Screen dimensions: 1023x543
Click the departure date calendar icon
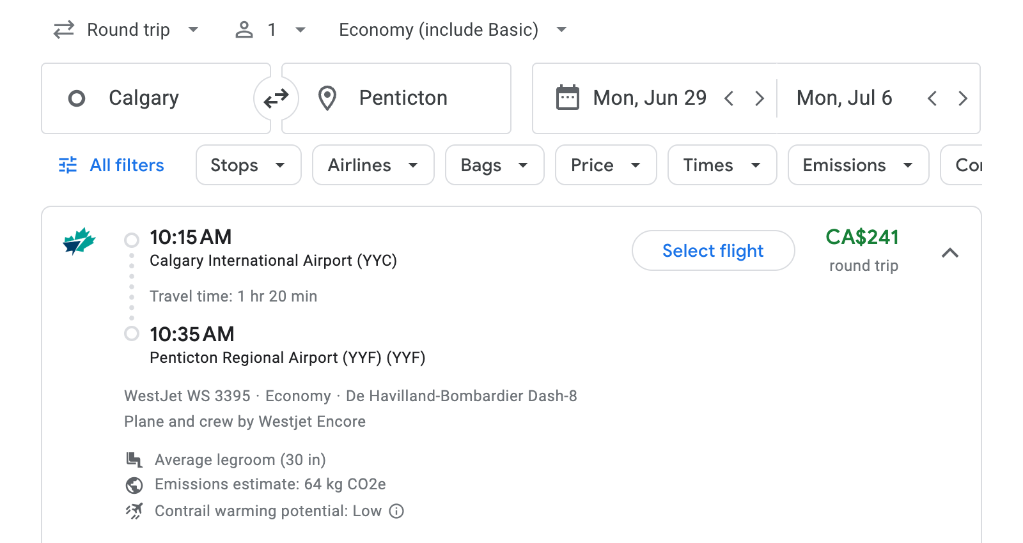568,97
